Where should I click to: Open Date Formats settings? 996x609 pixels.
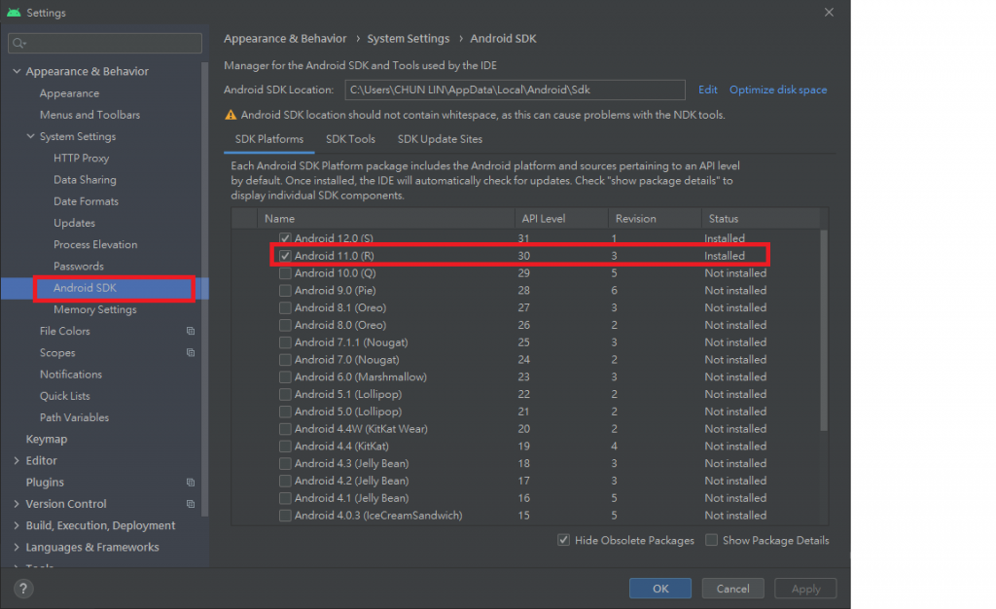tap(86, 201)
